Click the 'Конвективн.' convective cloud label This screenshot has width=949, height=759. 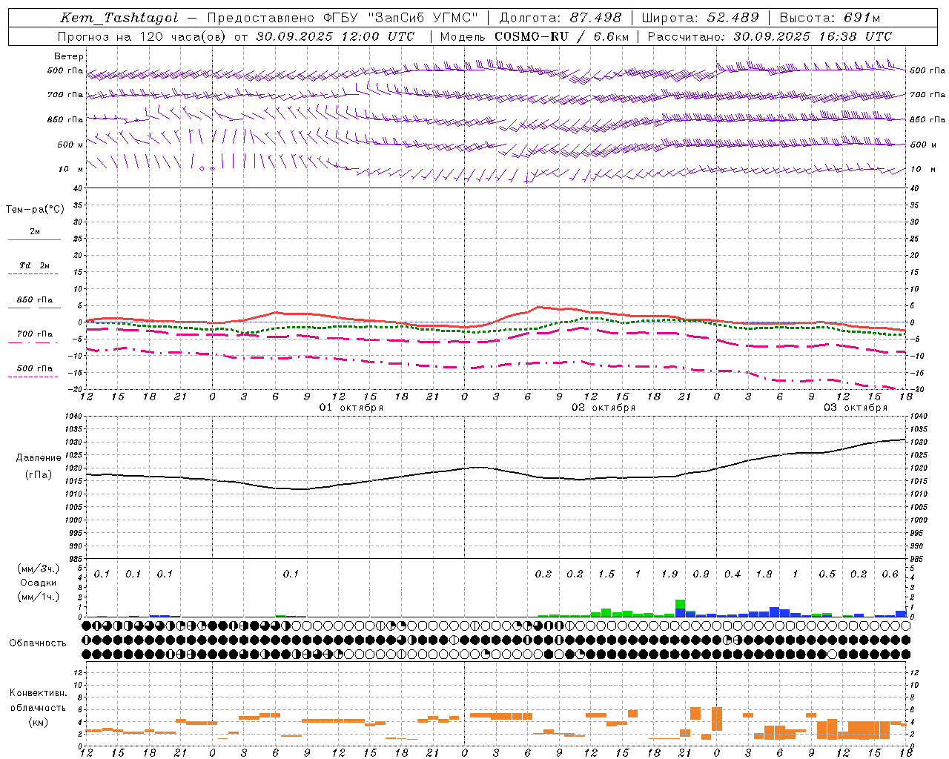tap(38, 693)
